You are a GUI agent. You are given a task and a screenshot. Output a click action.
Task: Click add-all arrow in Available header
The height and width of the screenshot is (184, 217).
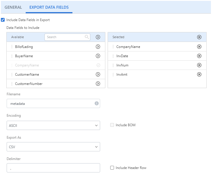(98, 37)
